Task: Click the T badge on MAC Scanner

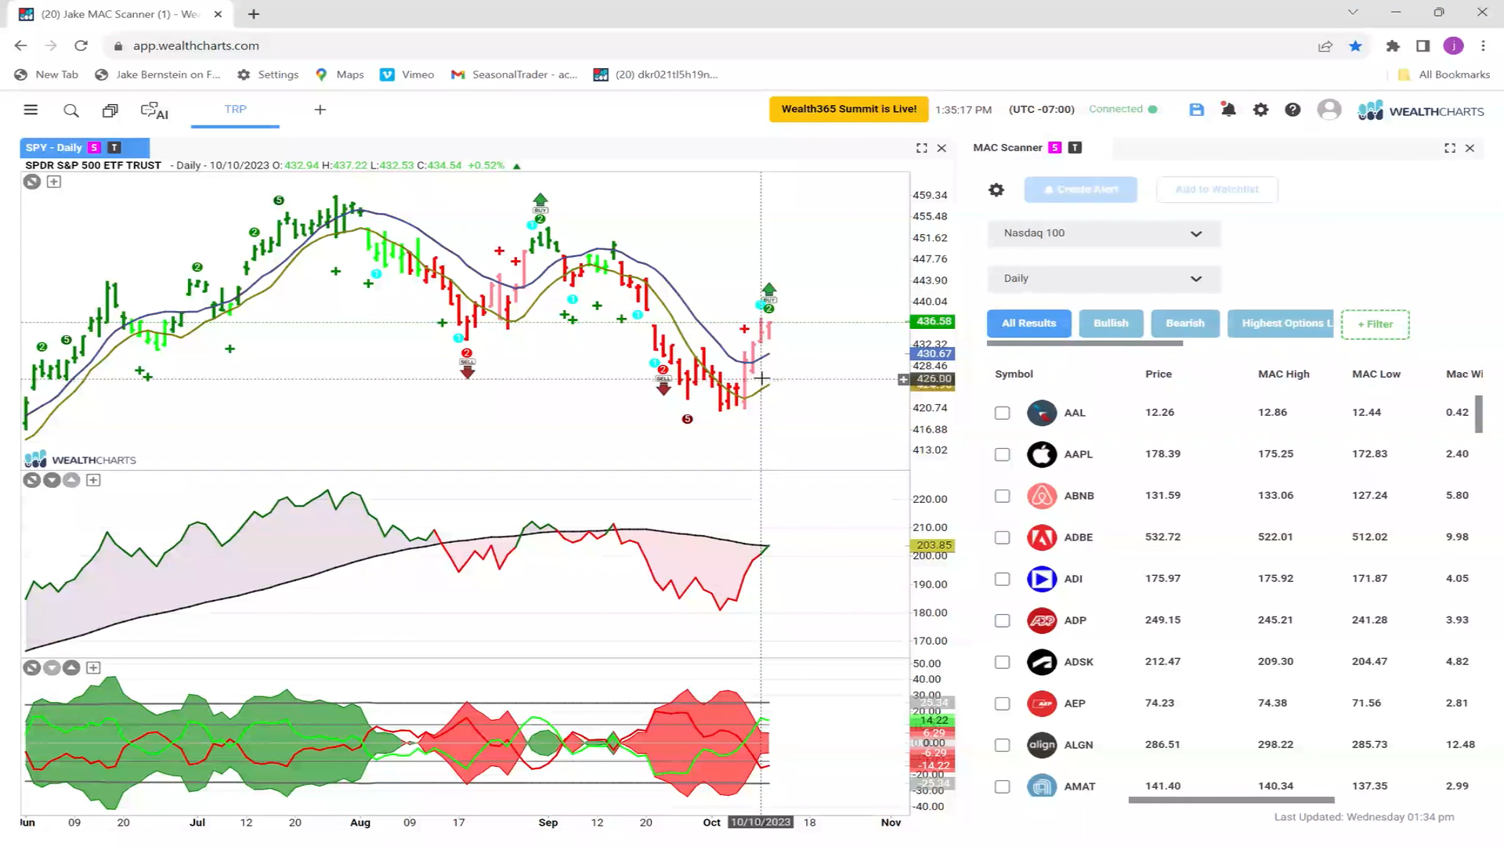Action: [1075, 147]
